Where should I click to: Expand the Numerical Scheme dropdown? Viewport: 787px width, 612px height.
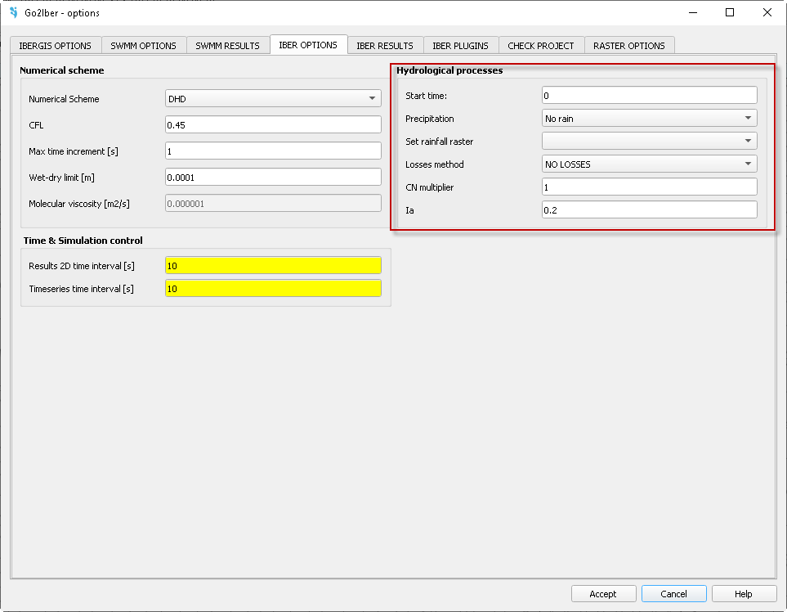click(x=273, y=99)
